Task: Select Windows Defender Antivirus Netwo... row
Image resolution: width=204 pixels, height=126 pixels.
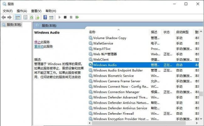Action: pyautogui.click(x=144, y=102)
